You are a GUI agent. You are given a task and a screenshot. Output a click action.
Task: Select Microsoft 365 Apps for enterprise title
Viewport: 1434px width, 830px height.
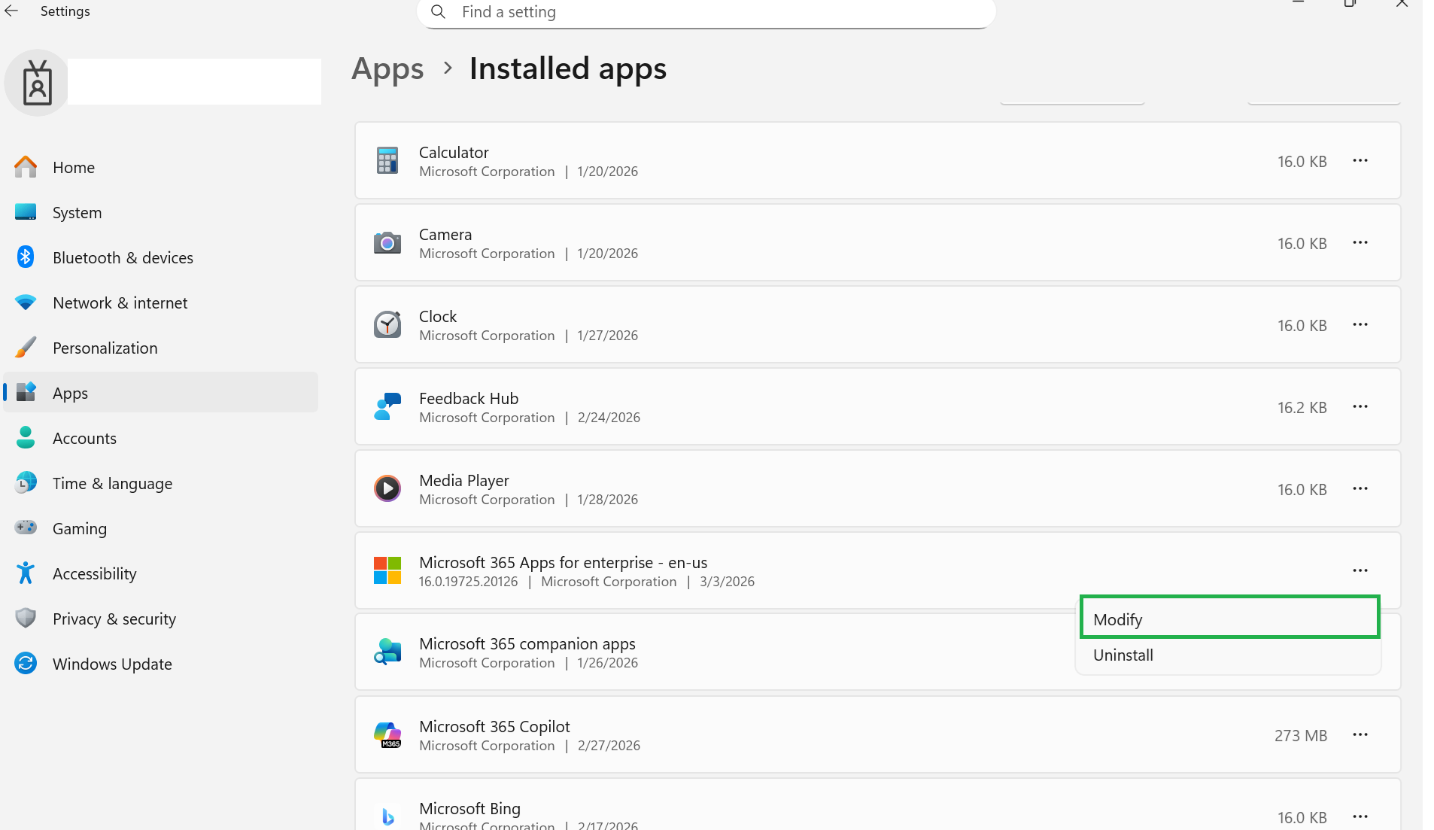coord(564,563)
